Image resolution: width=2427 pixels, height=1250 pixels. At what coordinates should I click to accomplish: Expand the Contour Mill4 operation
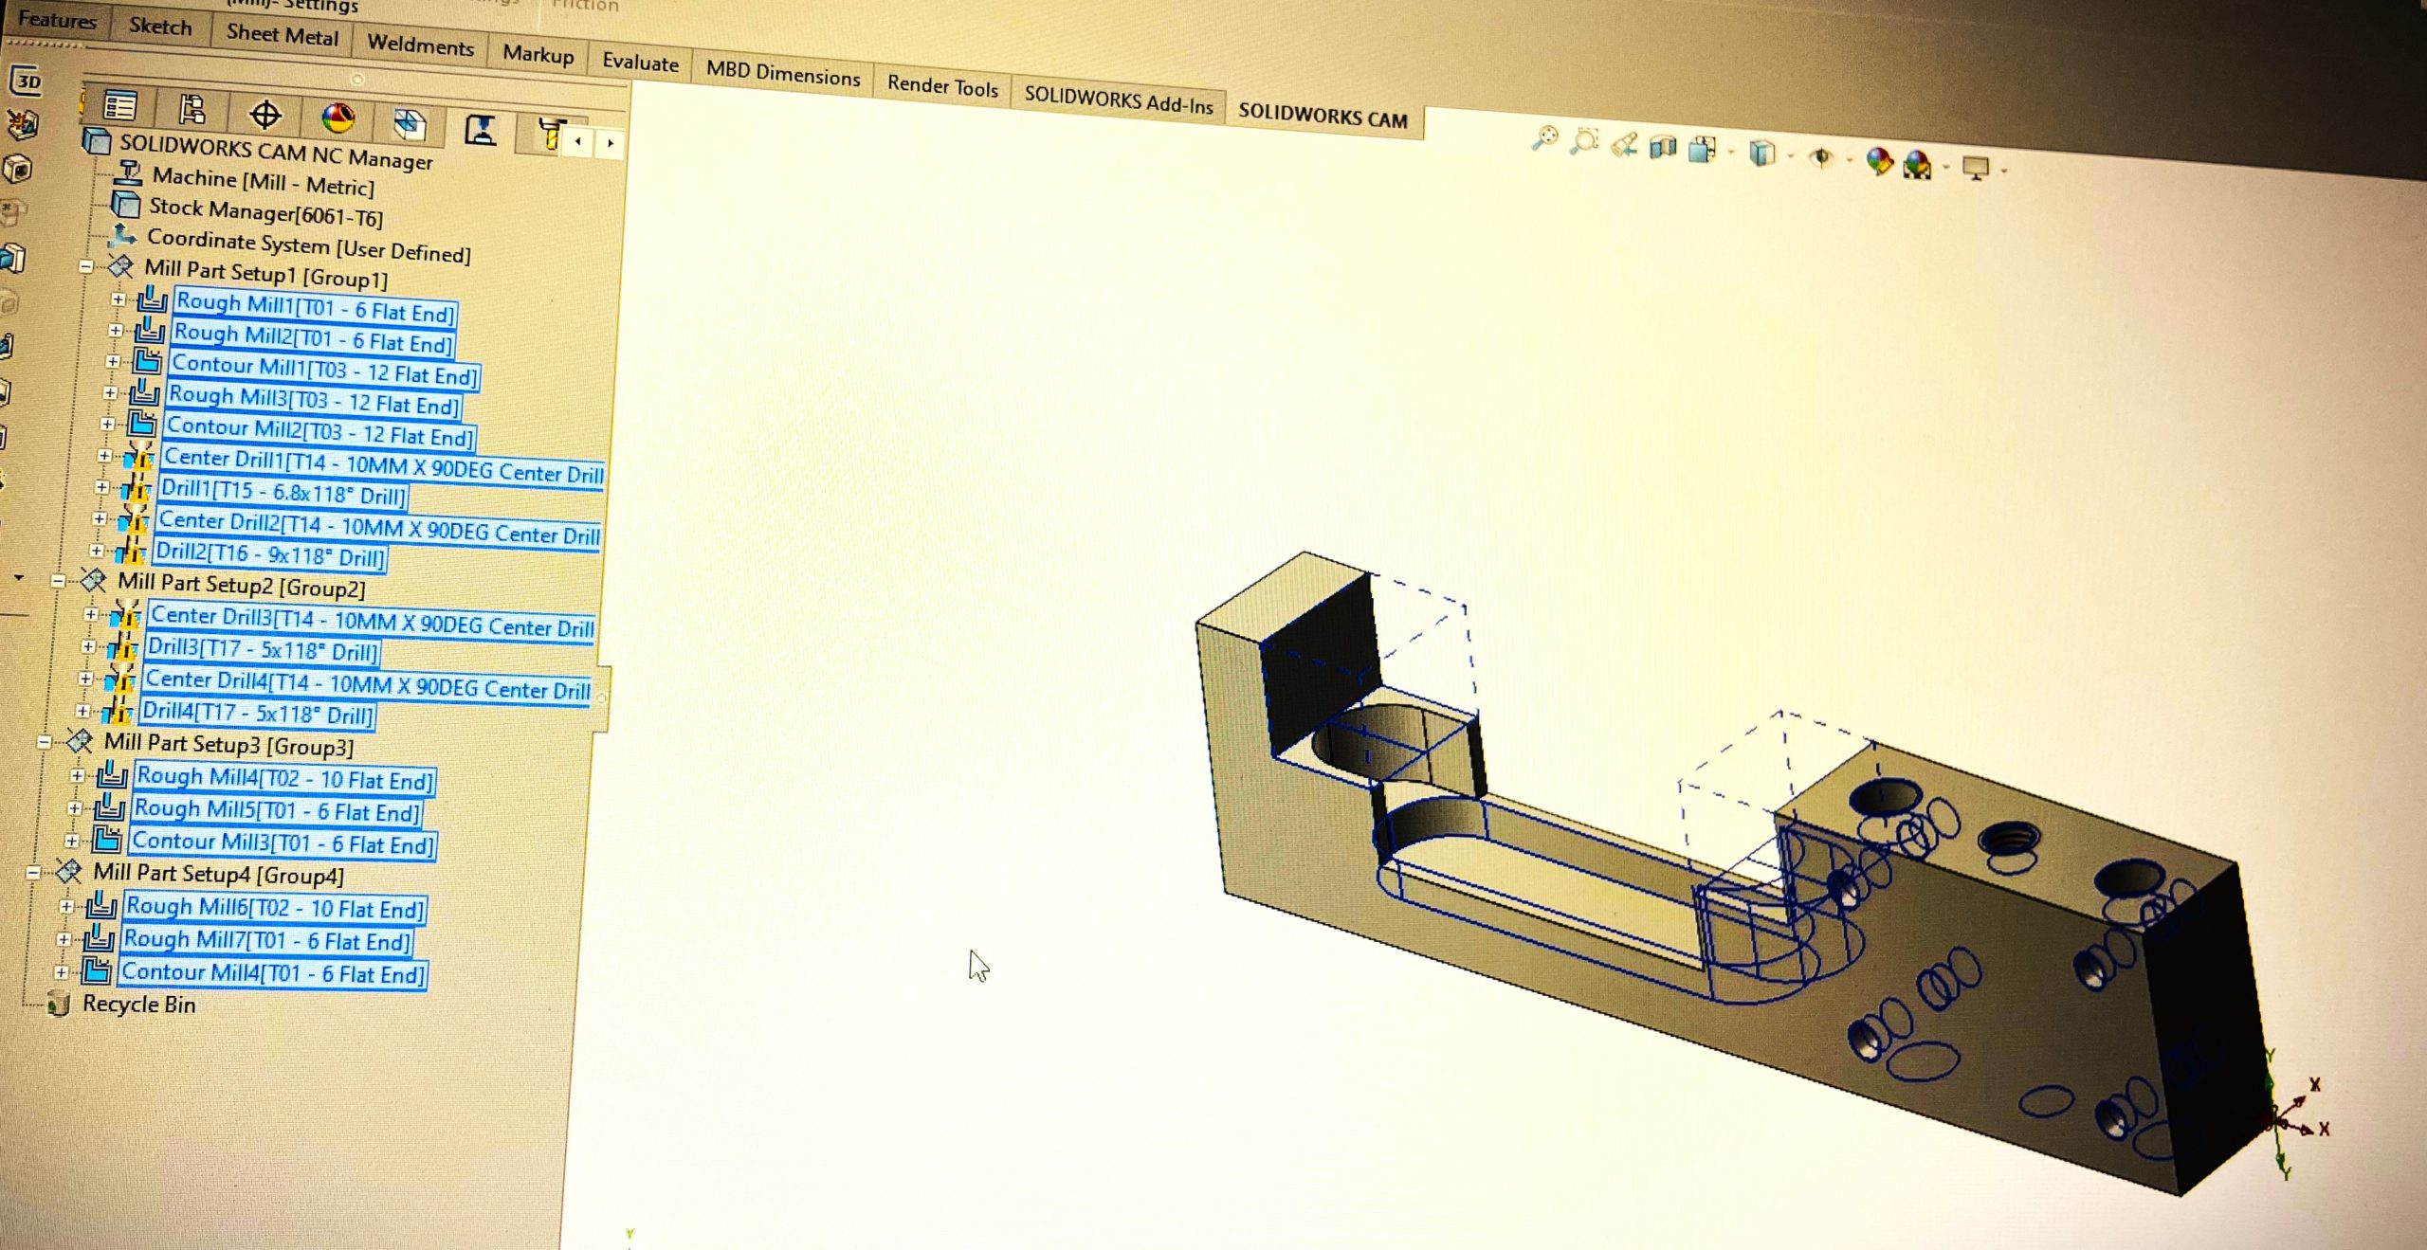(61, 972)
